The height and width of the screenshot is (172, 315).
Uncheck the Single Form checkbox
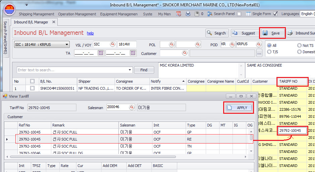pos(275,14)
